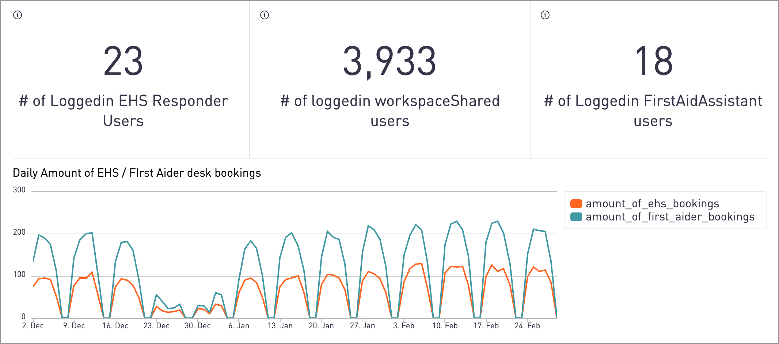779x344 pixels.
Task: Click x-axis label '13. Jan'
Action: 280,326
